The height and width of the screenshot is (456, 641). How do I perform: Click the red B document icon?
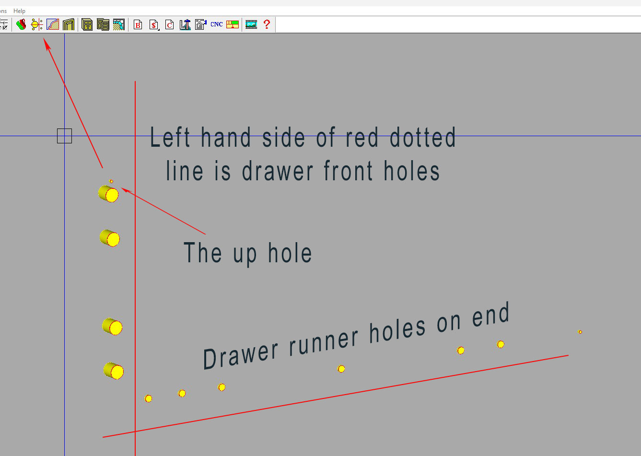138,24
